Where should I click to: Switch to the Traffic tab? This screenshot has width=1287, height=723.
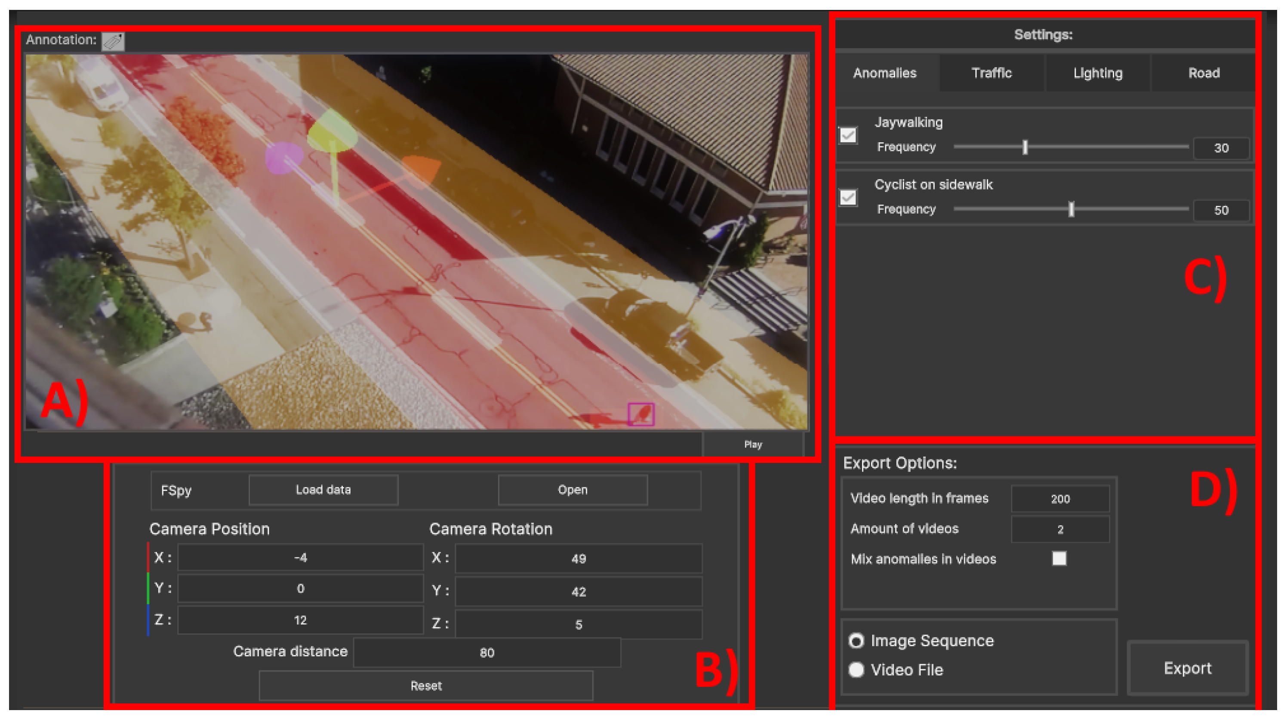coord(991,74)
